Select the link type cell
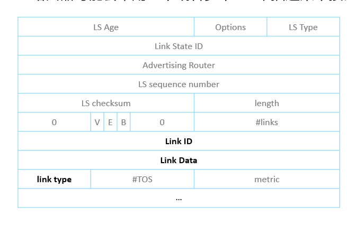 54,179
